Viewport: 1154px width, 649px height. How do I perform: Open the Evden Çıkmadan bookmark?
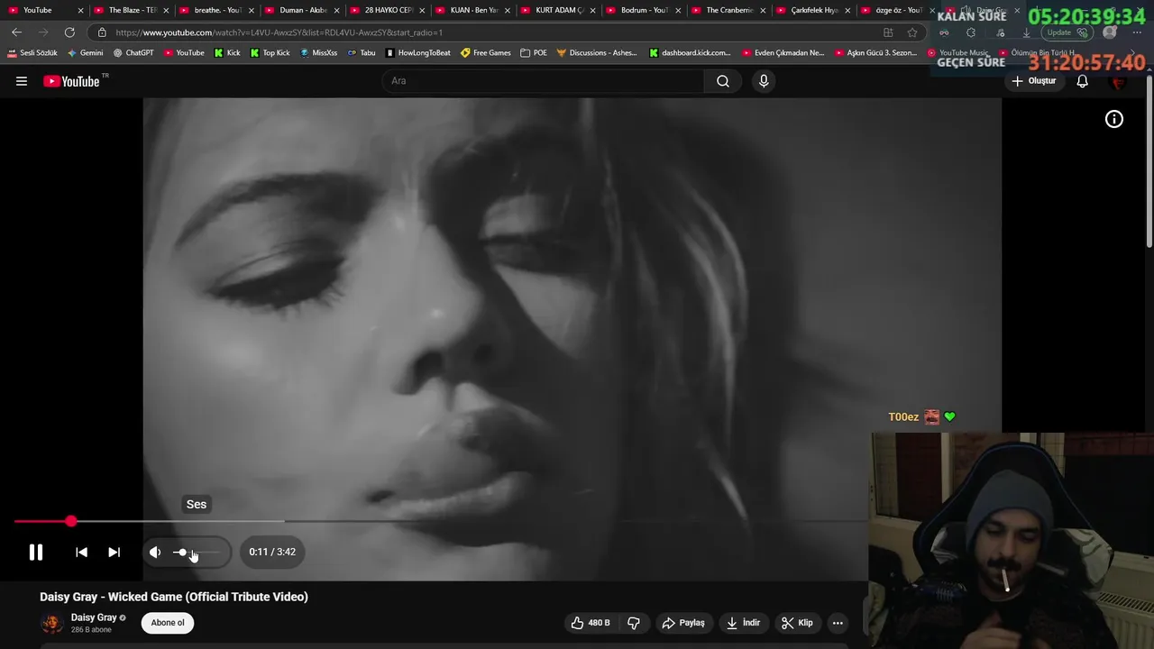pyautogui.click(x=783, y=53)
